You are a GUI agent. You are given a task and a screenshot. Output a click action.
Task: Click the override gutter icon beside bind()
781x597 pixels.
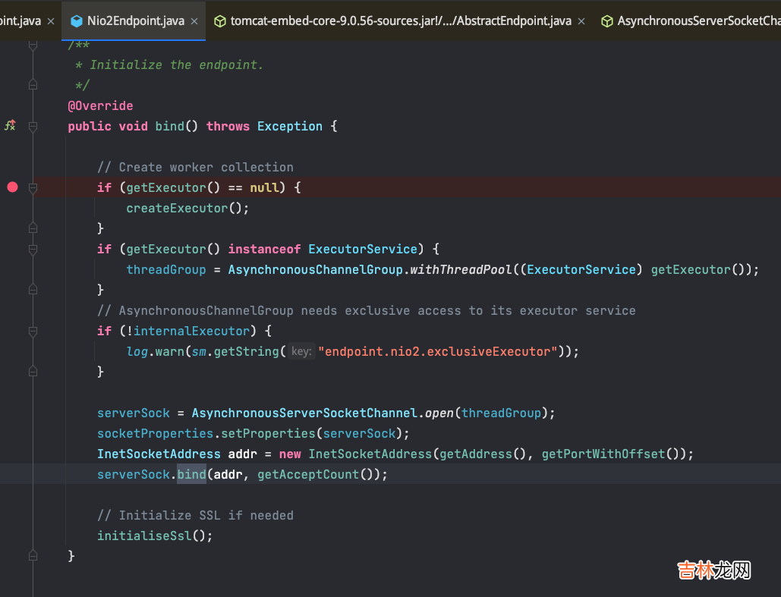10,126
